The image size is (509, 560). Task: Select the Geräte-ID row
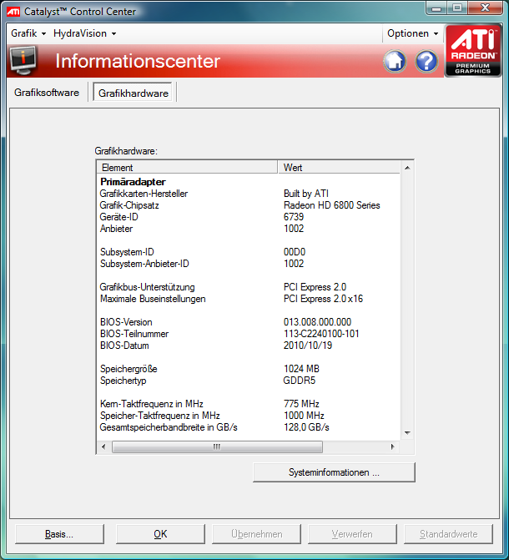tap(249, 217)
